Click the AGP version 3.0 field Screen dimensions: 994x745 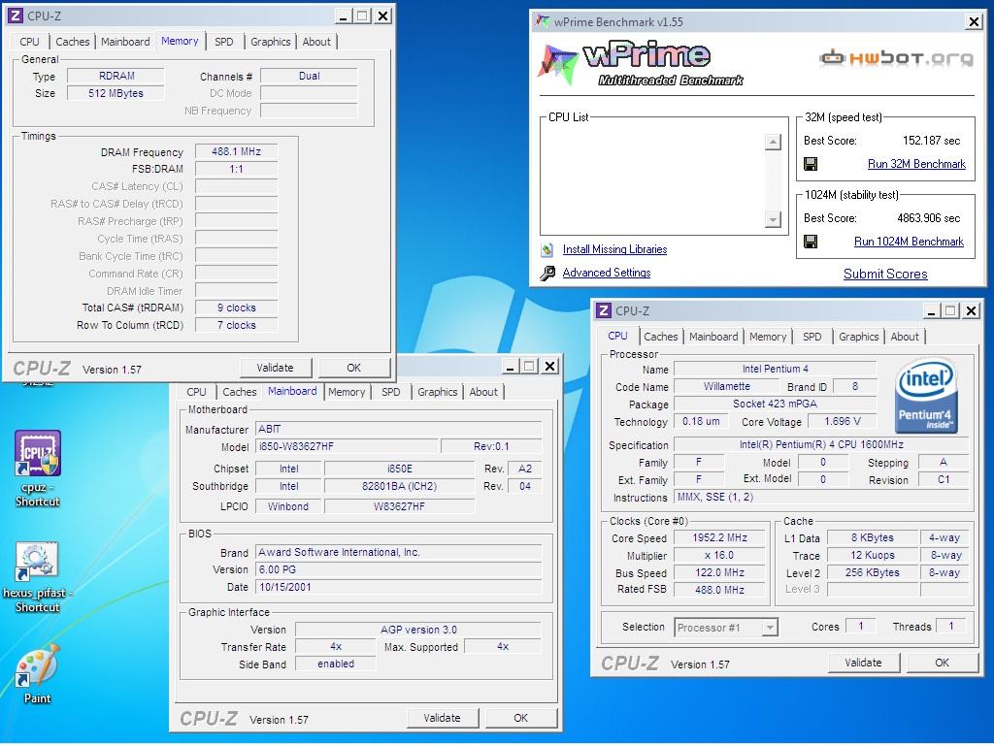coord(418,630)
